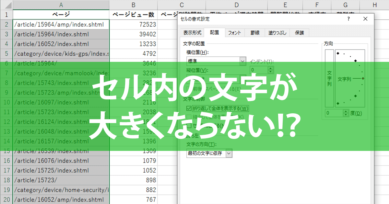Click the value 13233

click(x=147, y=44)
